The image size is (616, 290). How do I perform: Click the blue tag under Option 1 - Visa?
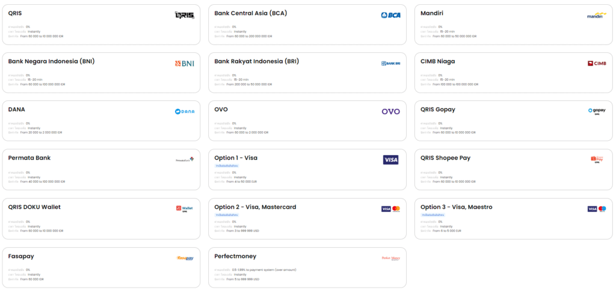coord(227,165)
